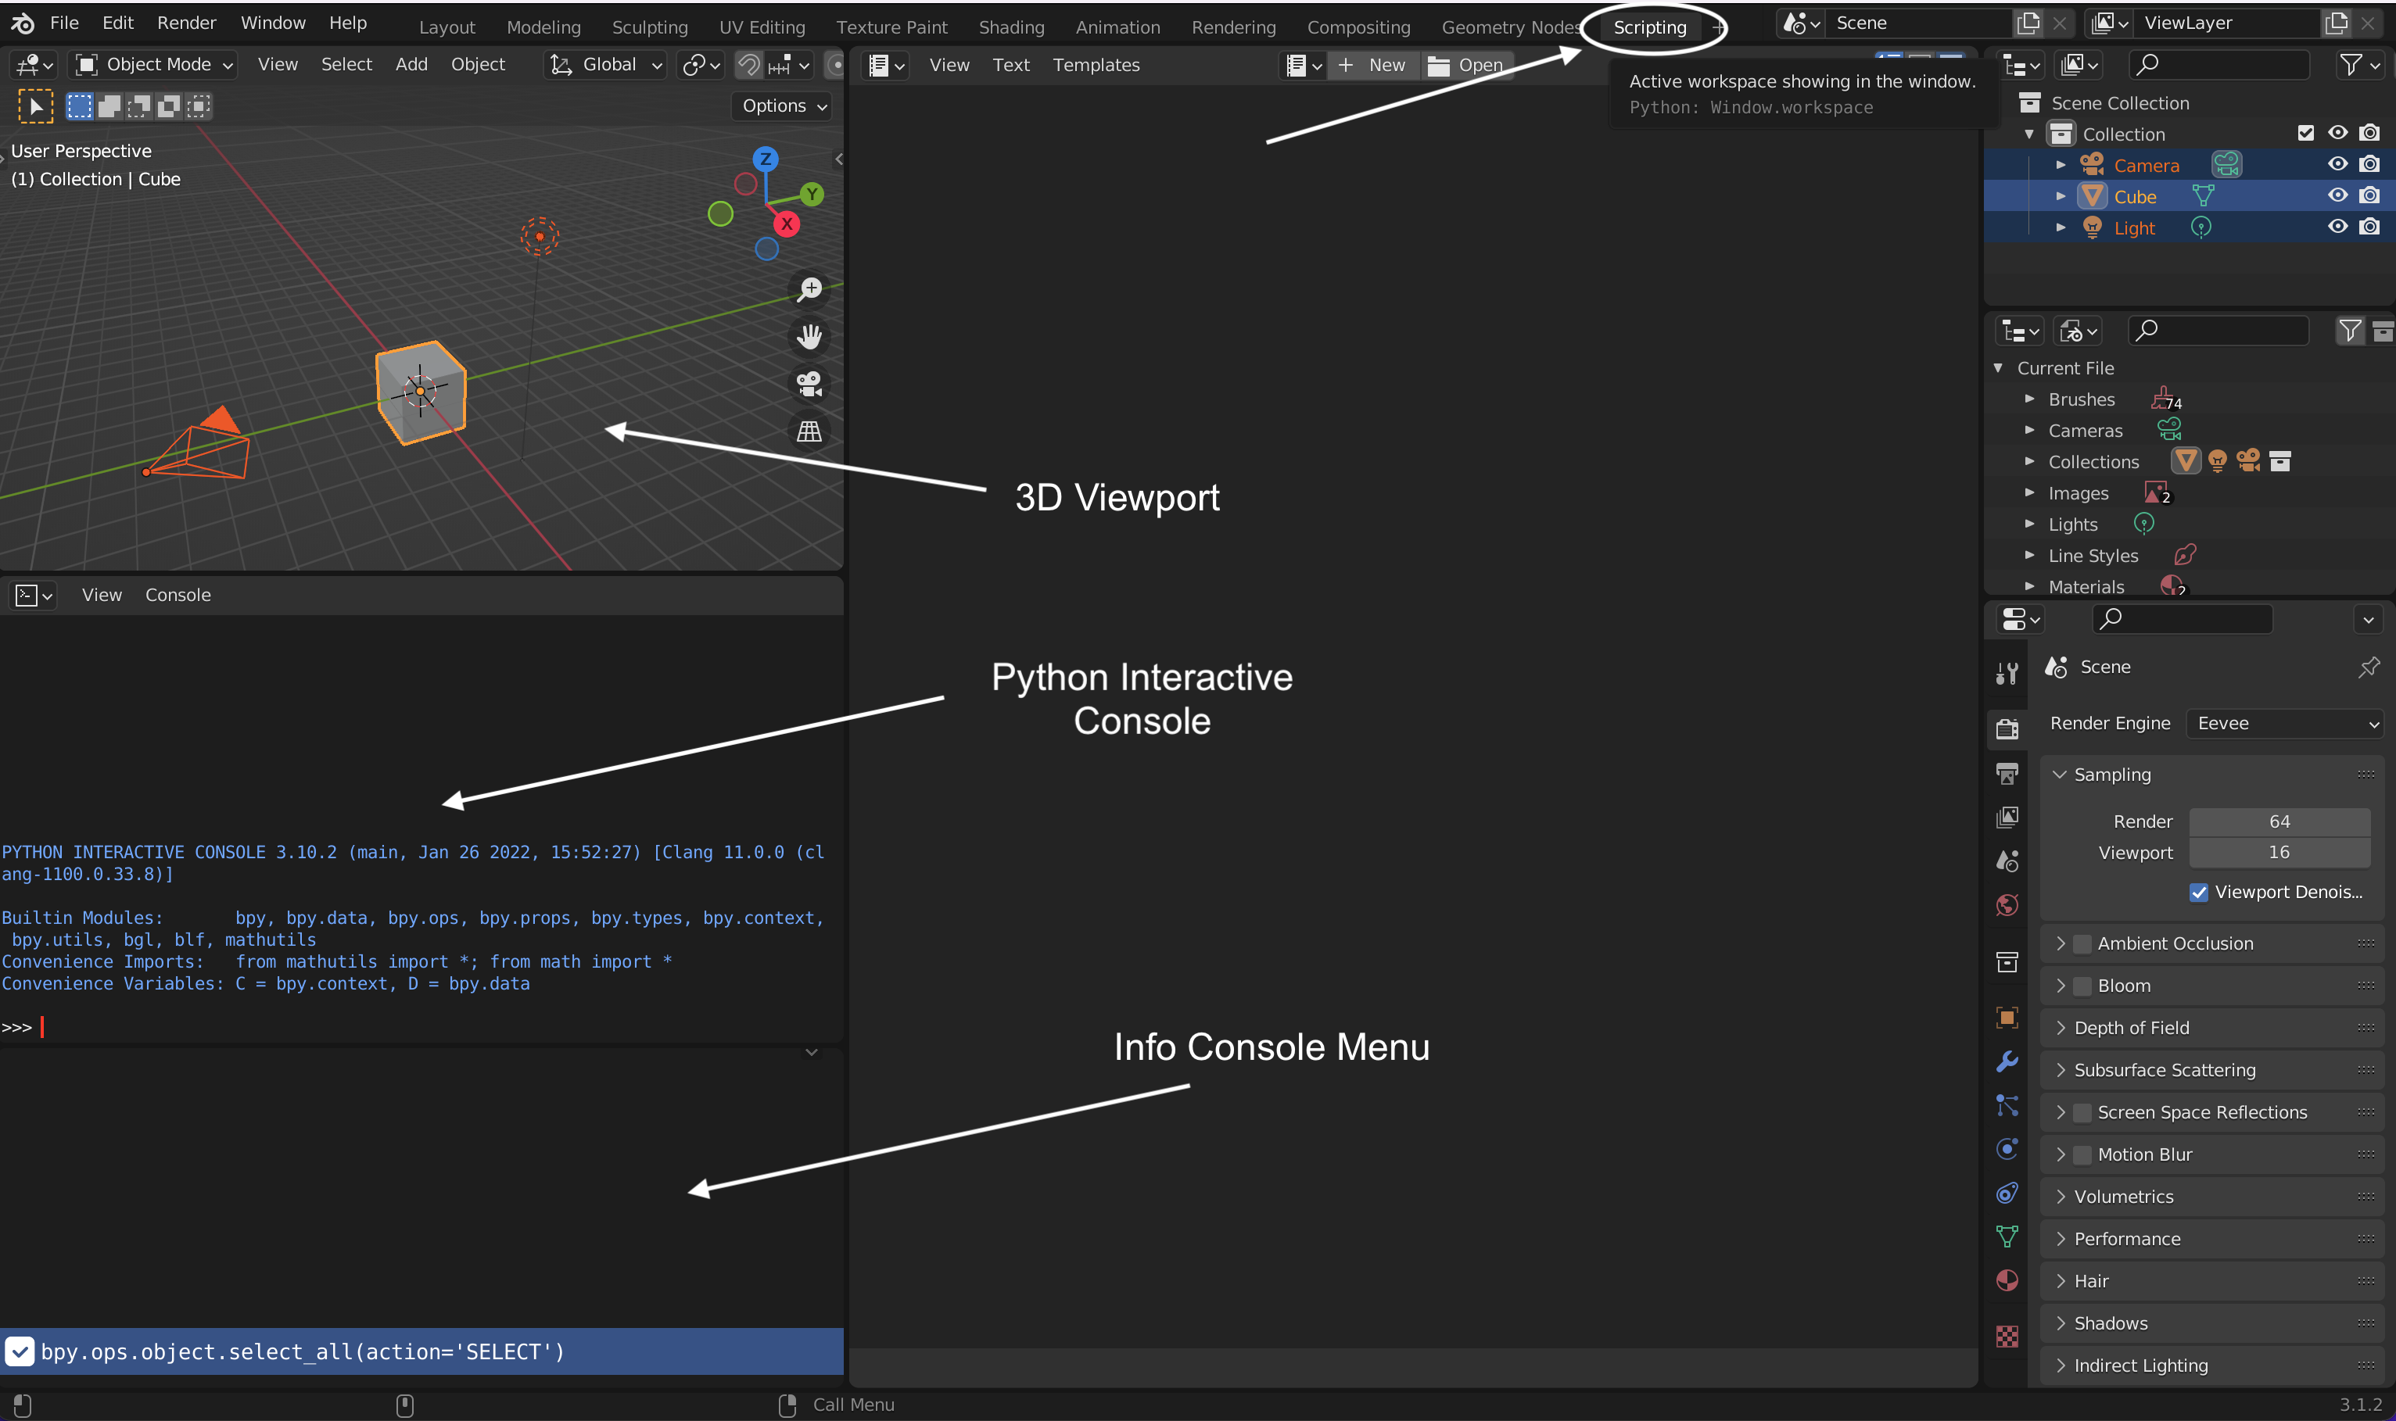Open the Object properties tab
This screenshot has height=1421, width=2396.
[x=2007, y=1017]
